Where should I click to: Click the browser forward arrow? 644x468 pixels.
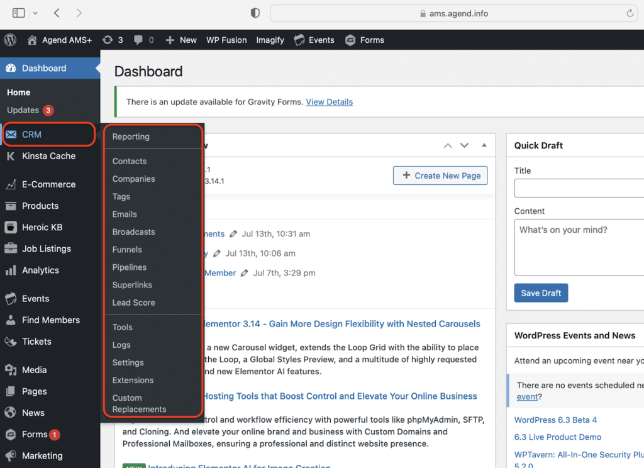[x=79, y=13]
